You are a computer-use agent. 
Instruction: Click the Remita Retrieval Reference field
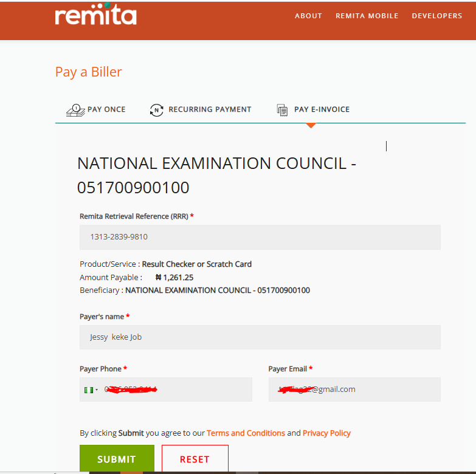[260, 237]
